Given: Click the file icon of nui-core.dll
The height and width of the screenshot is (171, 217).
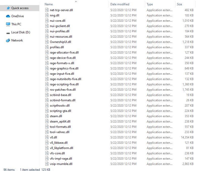Looking at the screenshot, I should (47, 20).
